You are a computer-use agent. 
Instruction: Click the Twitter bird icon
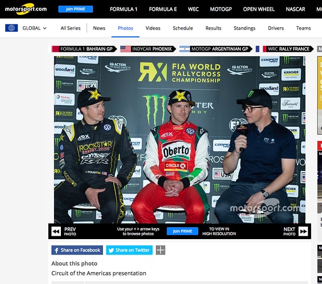click(111, 250)
